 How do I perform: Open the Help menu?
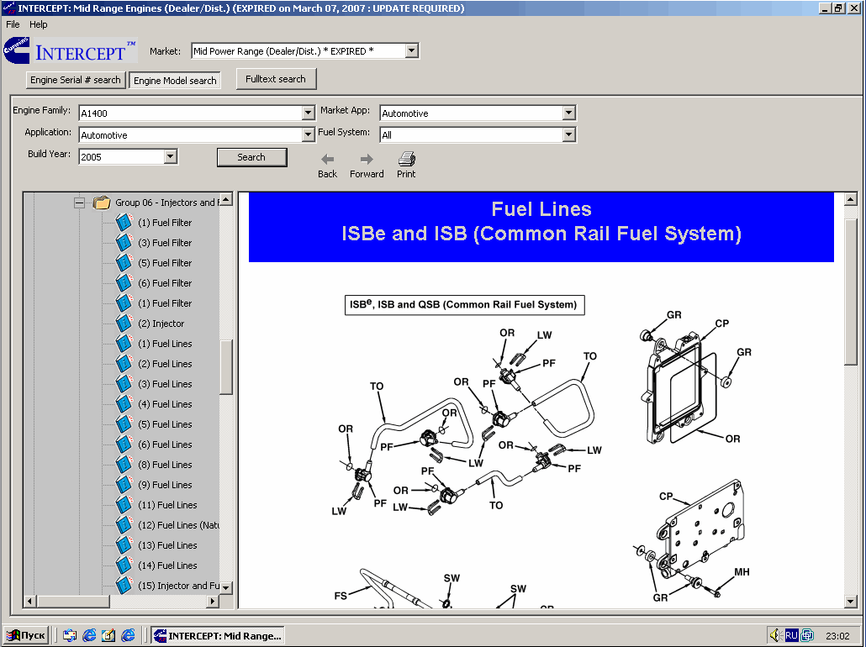(39, 24)
